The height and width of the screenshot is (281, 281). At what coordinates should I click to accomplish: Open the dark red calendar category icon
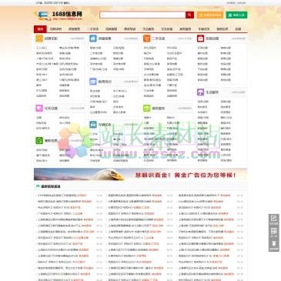[x=200, y=38]
